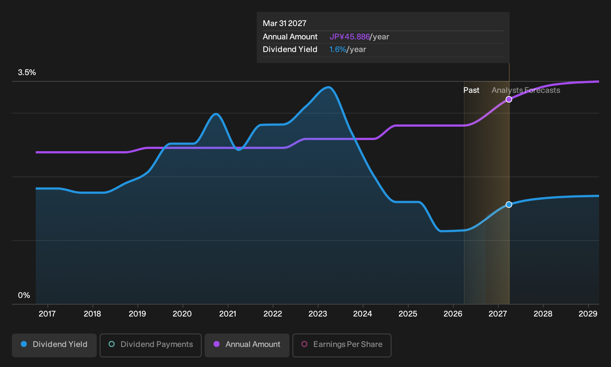The width and height of the screenshot is (611, 367).
Task: Click the 2017 x-axis year label
Action: coord(47,314)
